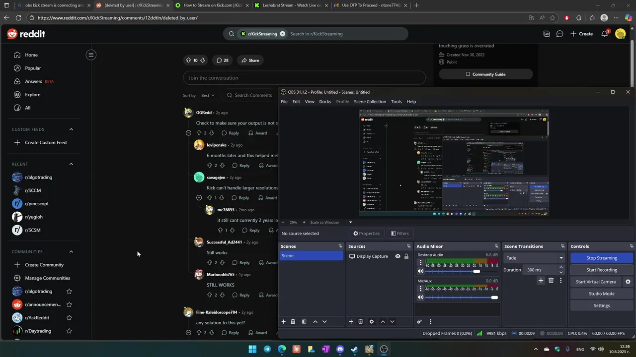The height and width of the screenshot is (357, 636).
Task: Open OBS View menu
Action: point(310,102)
